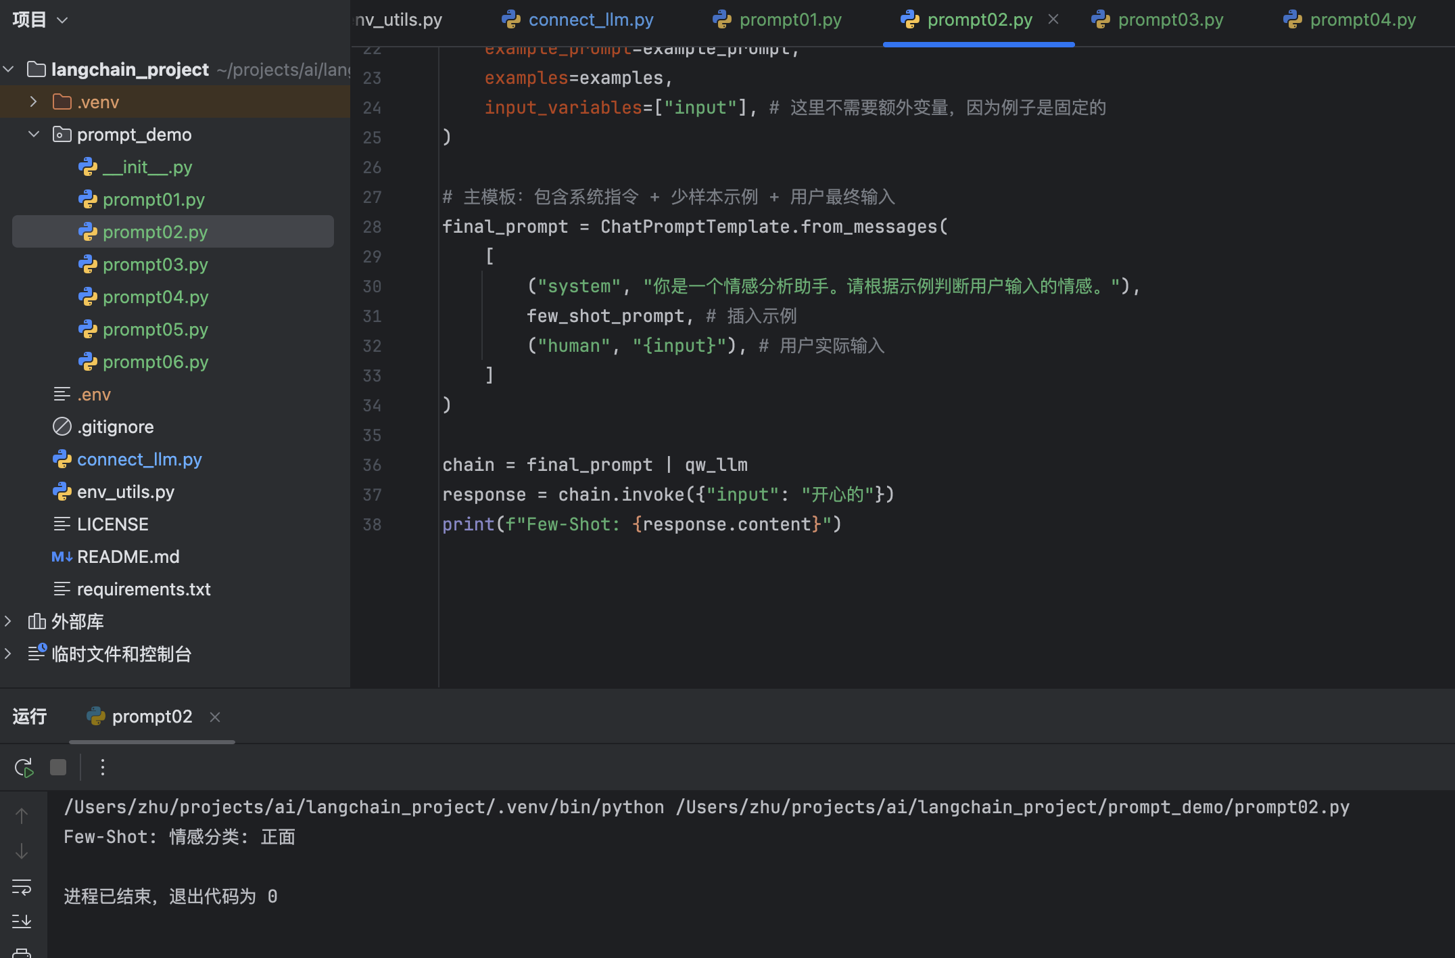Switch to the connect_llm.py editor tab
This screenshot has height=958, width=1455.
(x=590, y=20)
